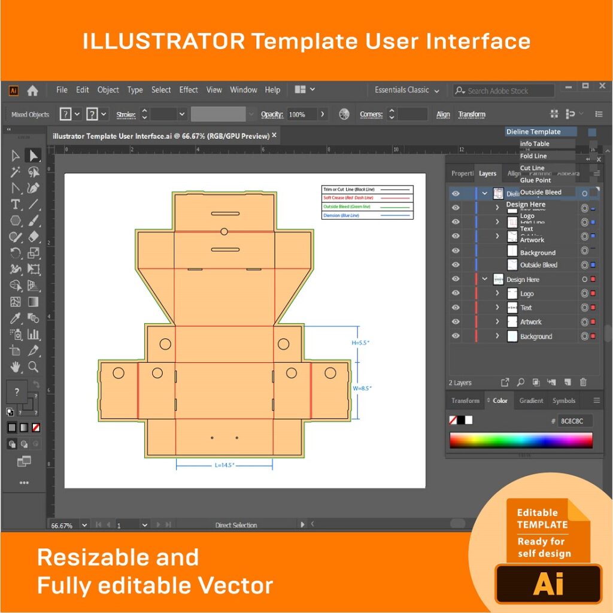Pick a color from the spectrum bar
Image resolution: width=613 pixels, height=613 pixels.
click(x=521, y=441)
